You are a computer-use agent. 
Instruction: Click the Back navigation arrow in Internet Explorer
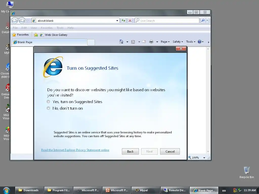[15, 21]
